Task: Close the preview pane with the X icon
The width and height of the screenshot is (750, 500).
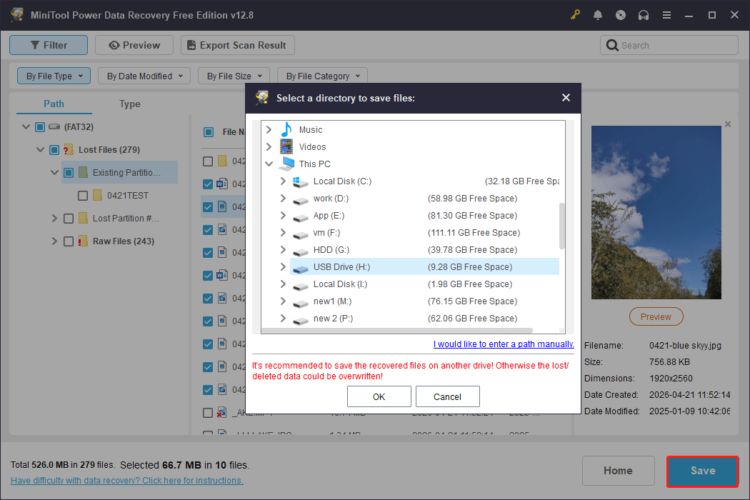Action: 728,124
